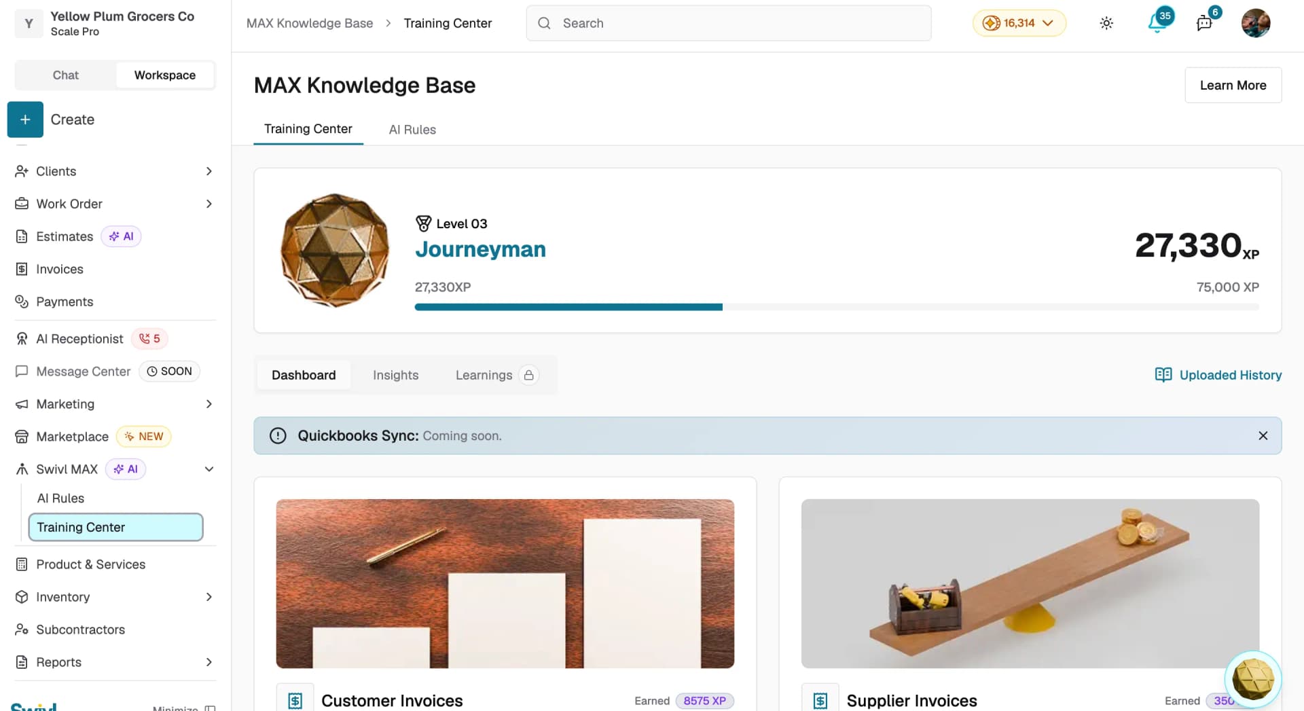The width and height of the screenshot is (1304, 711).
Task: Click the Reports document icon
Action: [x=22, y=662]
